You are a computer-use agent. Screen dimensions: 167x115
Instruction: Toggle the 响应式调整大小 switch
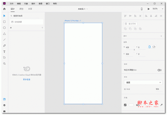click(159, 70)
